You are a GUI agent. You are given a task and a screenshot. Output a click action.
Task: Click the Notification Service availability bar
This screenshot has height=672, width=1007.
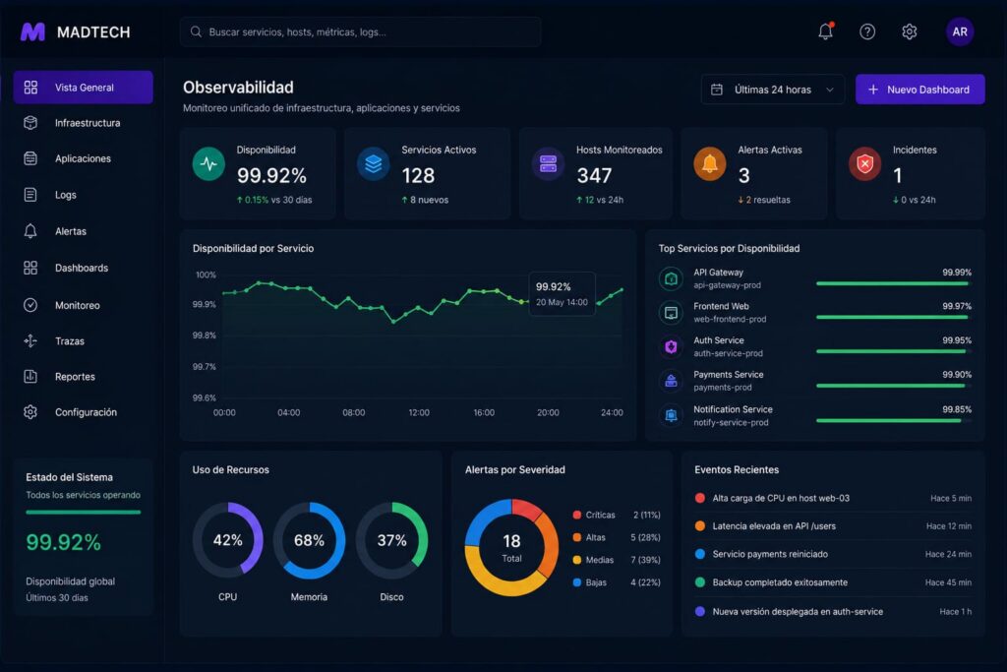pyautogui.click(x=893, y=420)
